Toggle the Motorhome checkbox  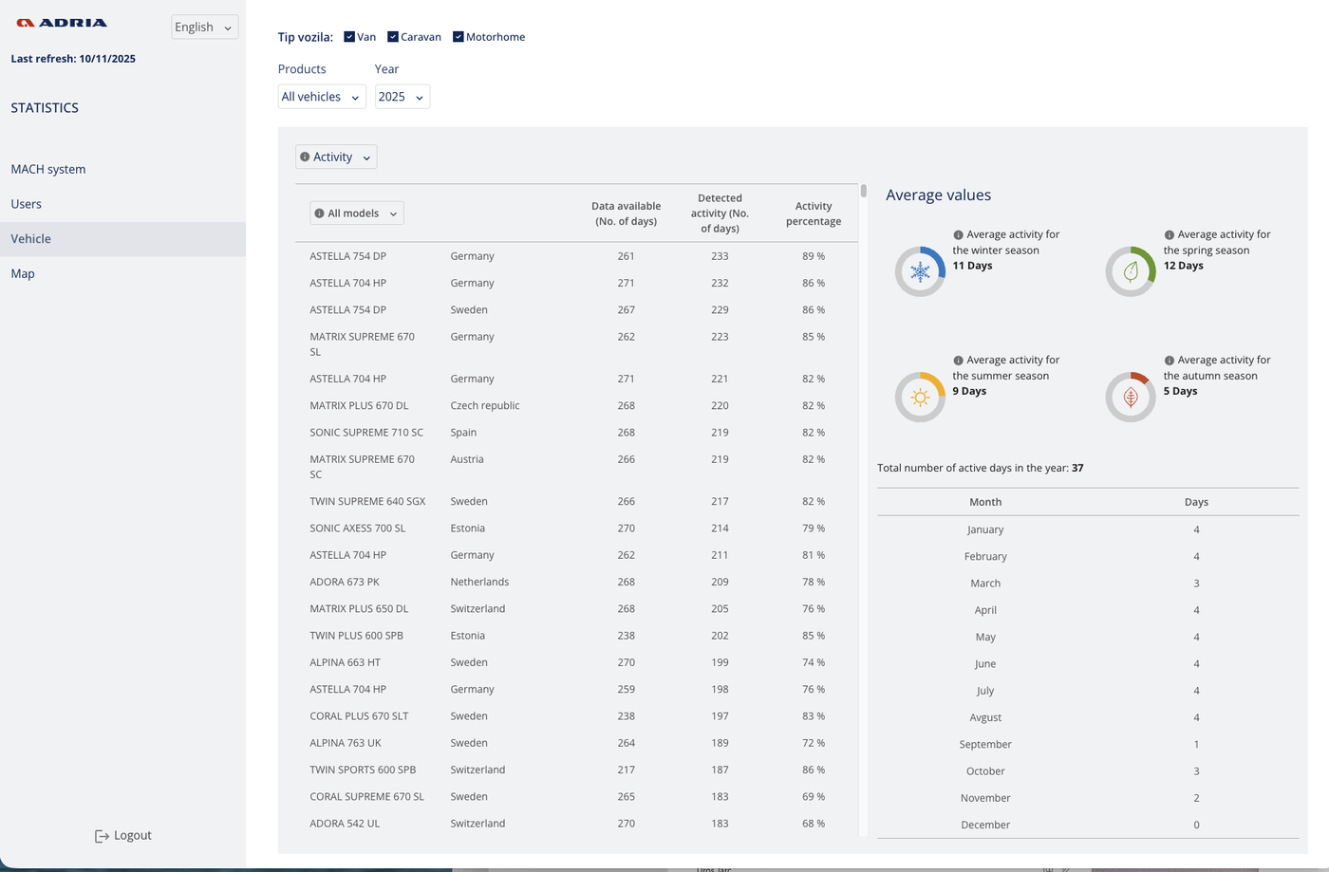click(x=459, y=37)
